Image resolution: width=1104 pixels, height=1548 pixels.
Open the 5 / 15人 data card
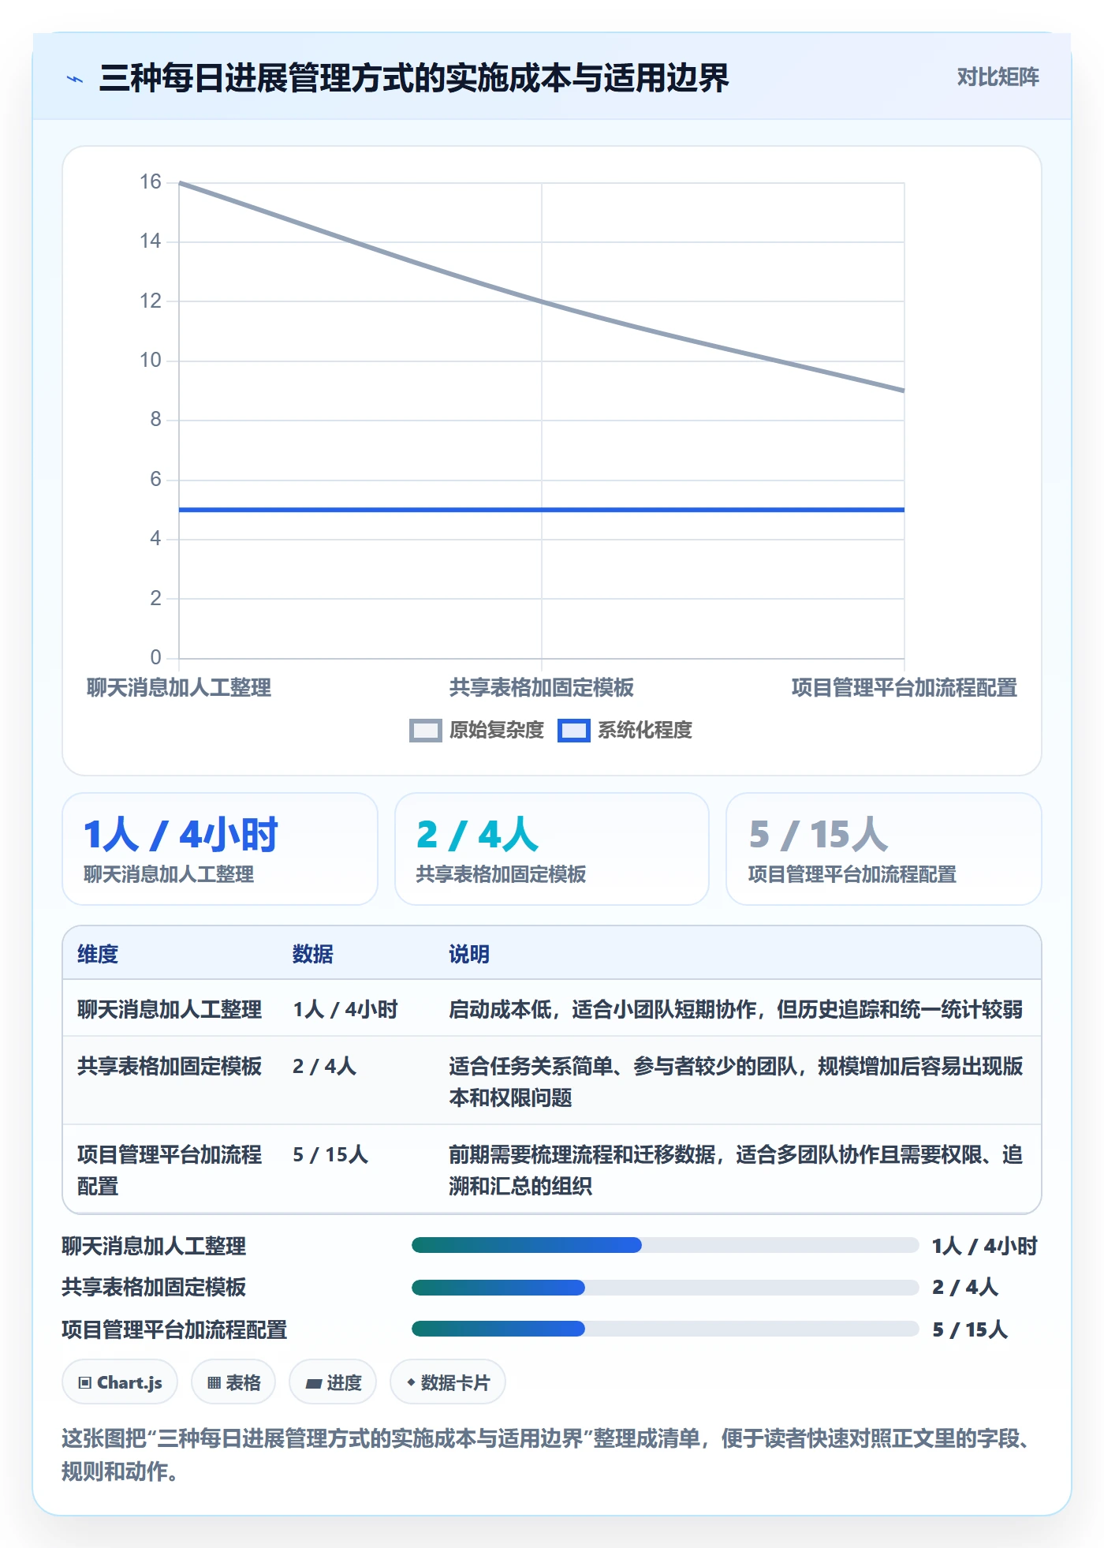point(884,849)
